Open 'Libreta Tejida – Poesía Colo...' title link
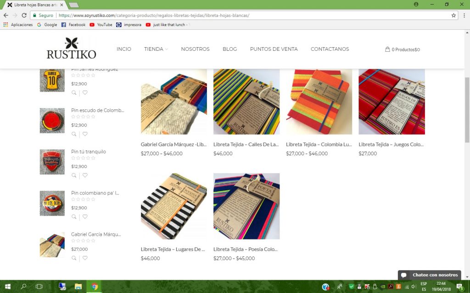The width and height of the screenshot is (470, 293). click(246, 250)
